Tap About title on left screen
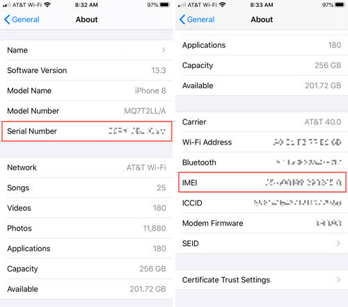This screenshot has height=307, width=348. [86, 19]
